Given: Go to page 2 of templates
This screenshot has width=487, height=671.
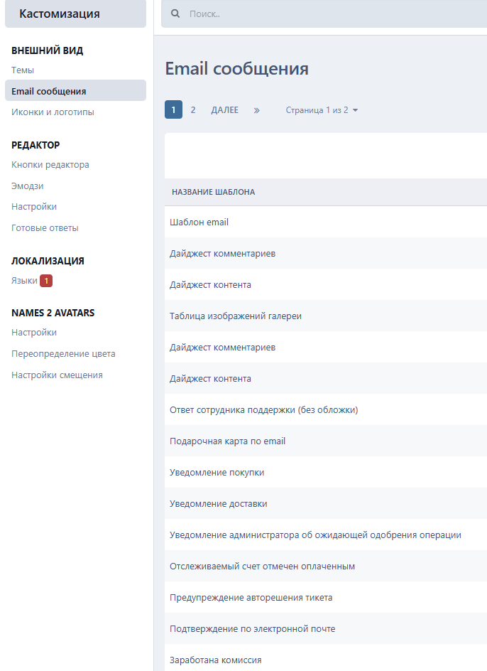Looking at the screenshot, I should (193, 110).
